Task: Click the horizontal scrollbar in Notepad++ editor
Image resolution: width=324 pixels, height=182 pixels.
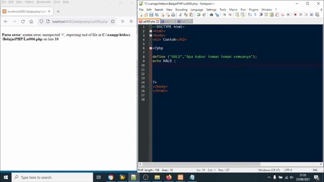Action: point(201,164)
